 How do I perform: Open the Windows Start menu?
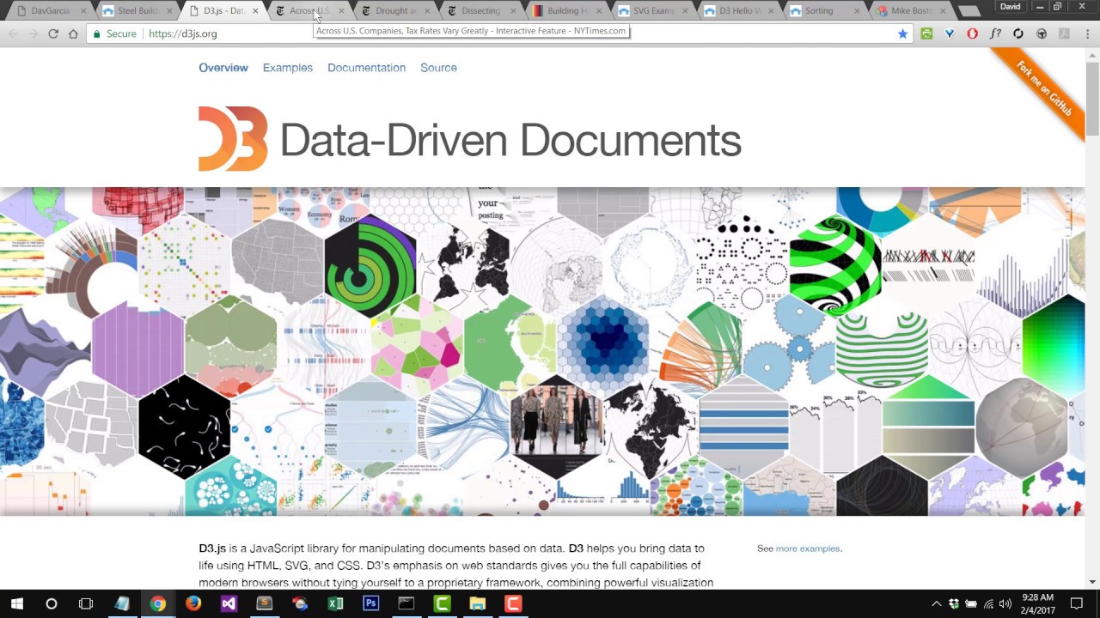[x=17, y=603]
